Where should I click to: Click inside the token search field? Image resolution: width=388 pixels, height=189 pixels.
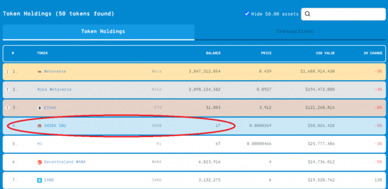[x=346, y=14]
